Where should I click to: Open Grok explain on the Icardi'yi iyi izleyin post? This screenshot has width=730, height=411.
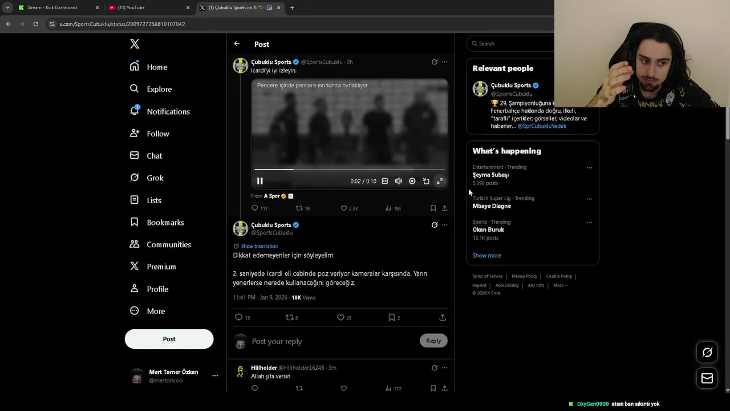435,62
